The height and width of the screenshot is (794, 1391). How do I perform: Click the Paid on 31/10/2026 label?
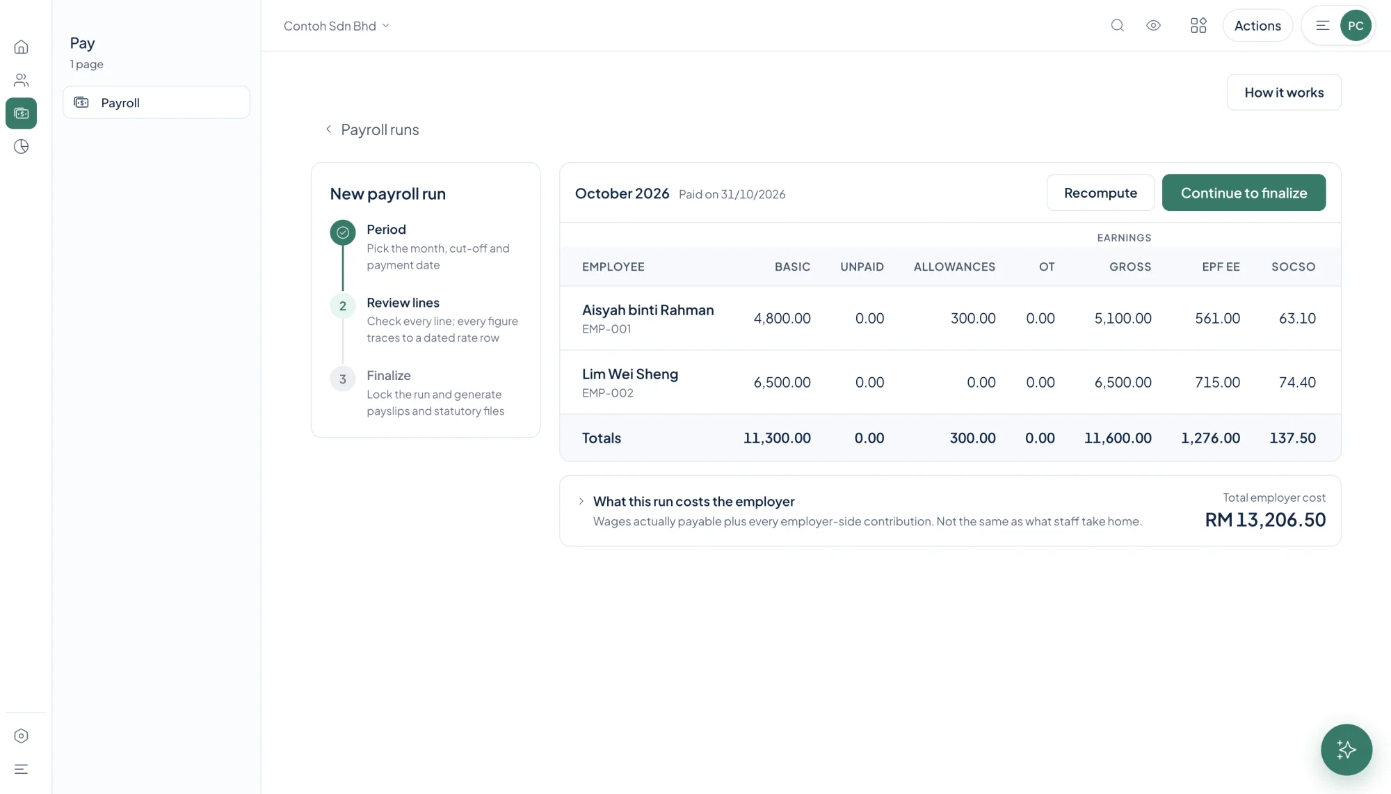coord(732,194)
